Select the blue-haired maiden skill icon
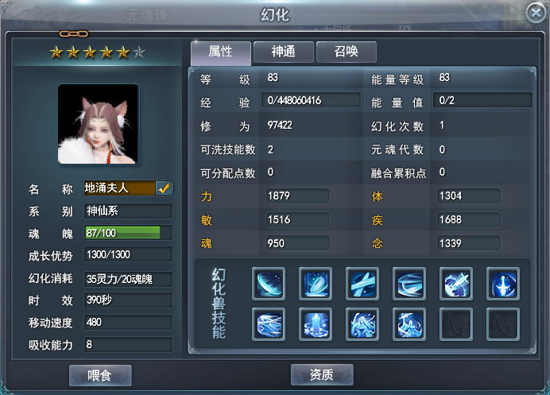Screen dimensions: 550x395 coord(362,324)
